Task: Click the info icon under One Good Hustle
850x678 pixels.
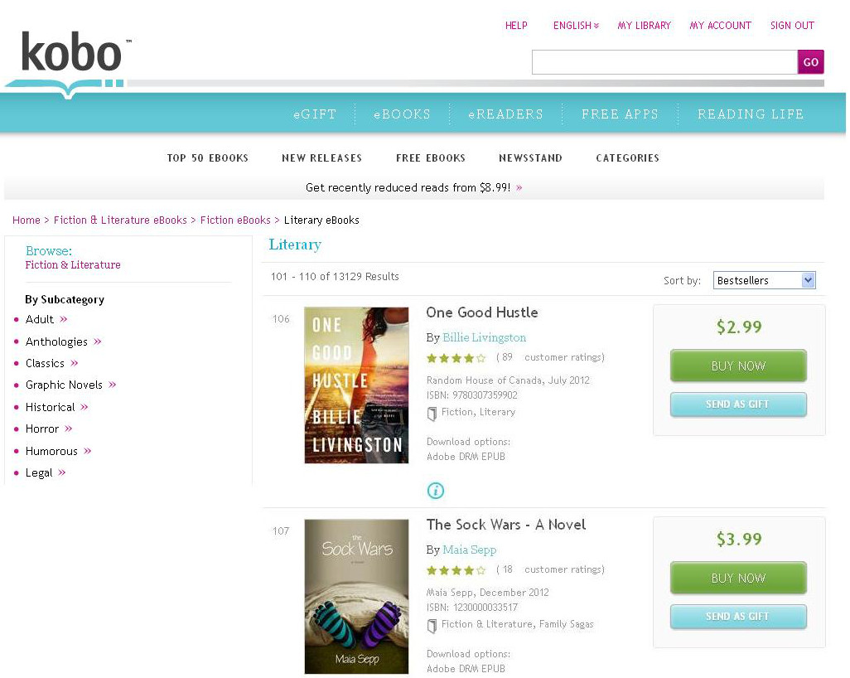Action: click(436, 491)
